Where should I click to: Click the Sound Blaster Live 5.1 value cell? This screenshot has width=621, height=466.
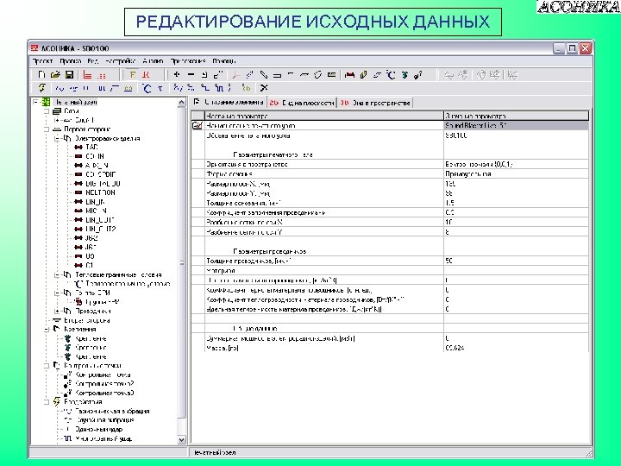[516, 126]
